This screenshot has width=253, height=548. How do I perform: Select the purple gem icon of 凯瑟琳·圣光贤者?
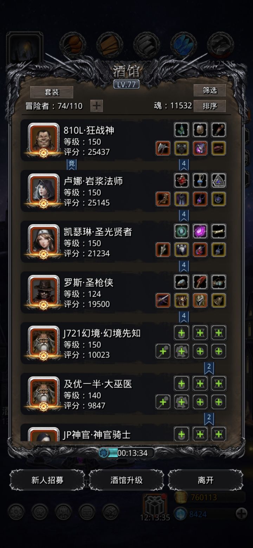[x=200, y=231]
